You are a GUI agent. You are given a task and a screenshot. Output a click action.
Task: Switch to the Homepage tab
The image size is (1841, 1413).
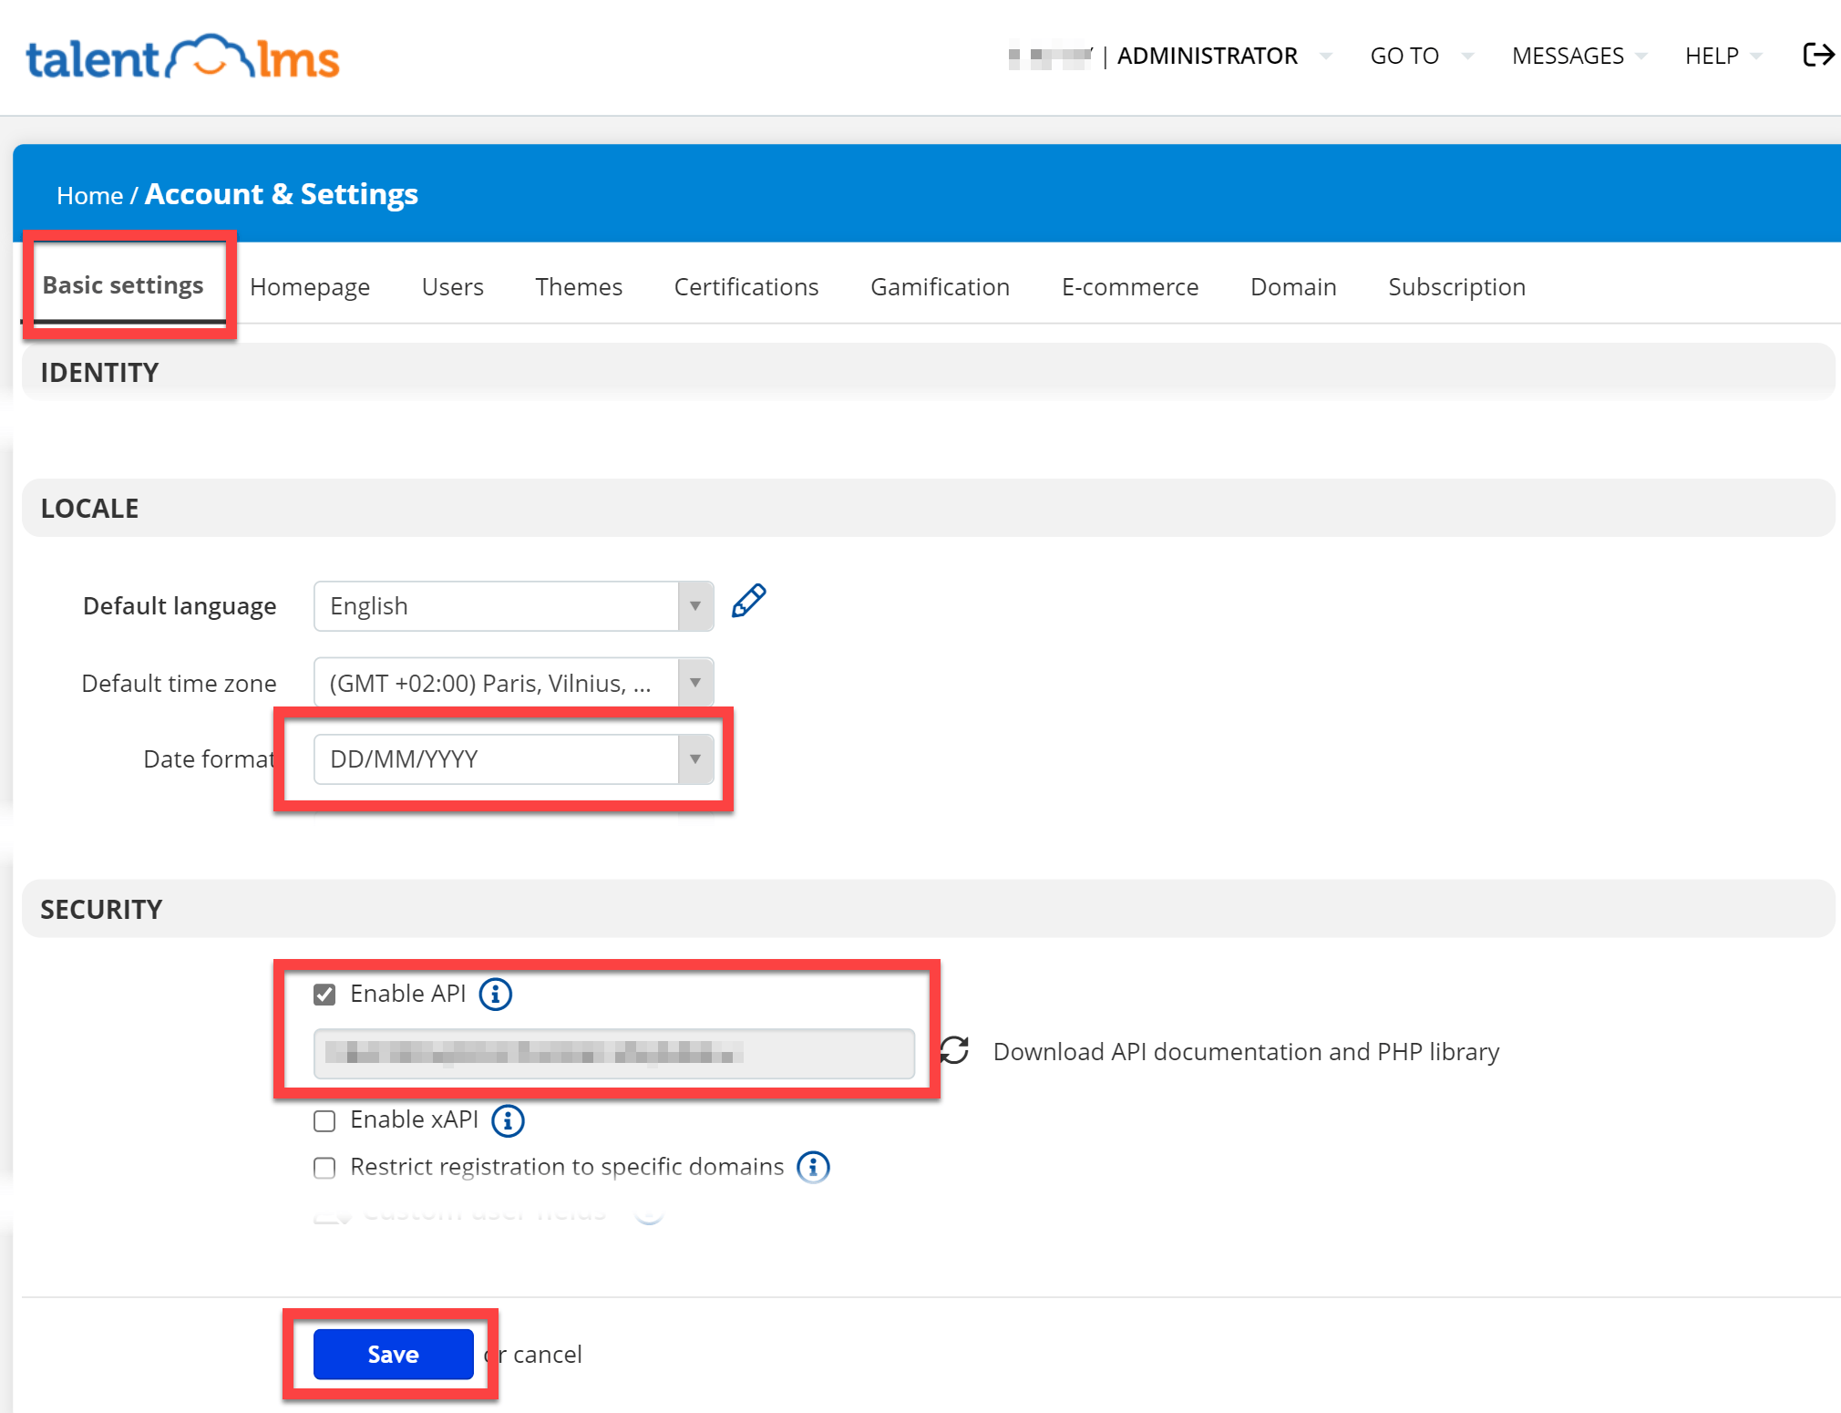pos(310,287)
